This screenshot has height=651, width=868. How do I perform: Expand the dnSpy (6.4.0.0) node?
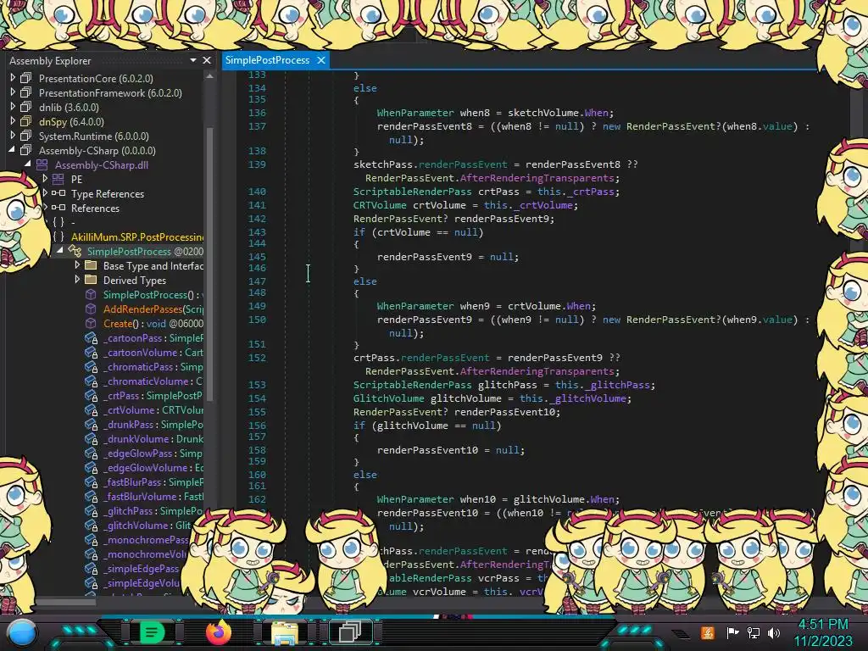point(13,121)
